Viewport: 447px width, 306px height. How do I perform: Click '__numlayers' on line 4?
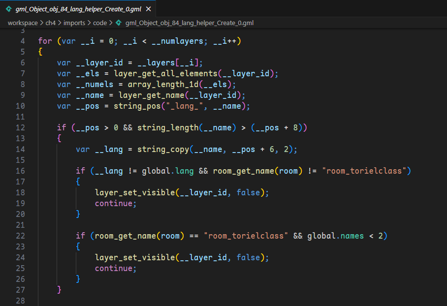click(177, 41)
